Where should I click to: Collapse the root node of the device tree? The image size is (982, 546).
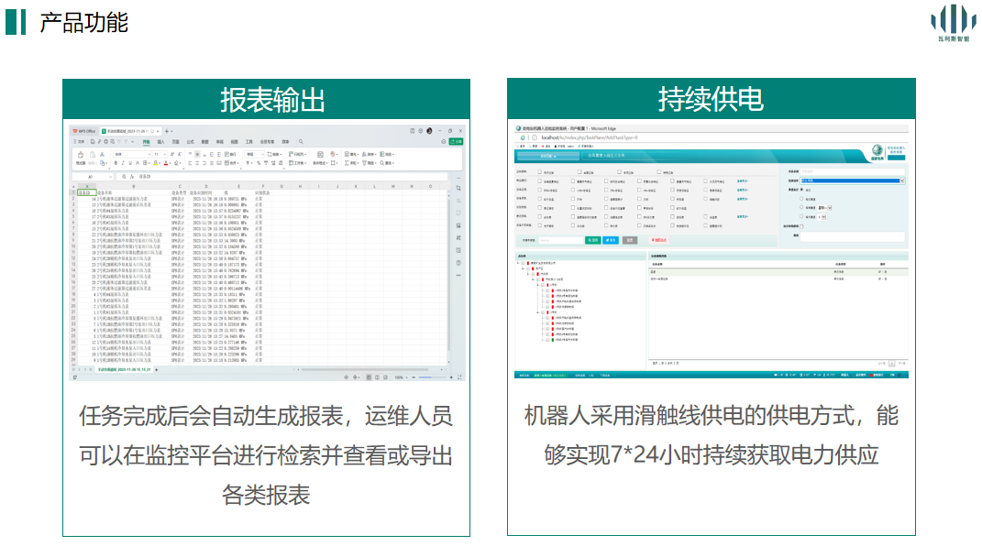point(517,263)
